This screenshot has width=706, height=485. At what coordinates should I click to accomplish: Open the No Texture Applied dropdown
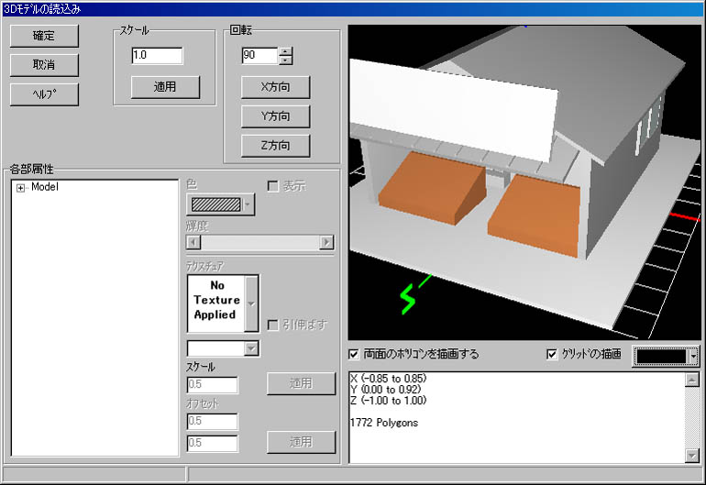[x=251, y=303]
